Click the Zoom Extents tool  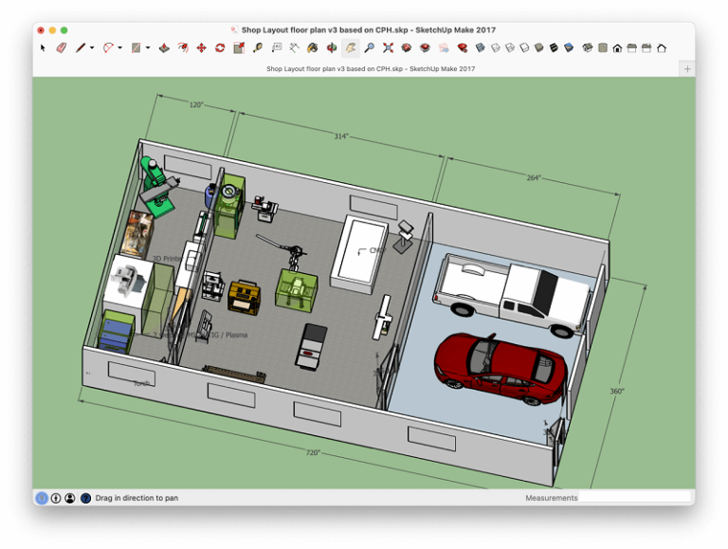(x=388, y=47)
